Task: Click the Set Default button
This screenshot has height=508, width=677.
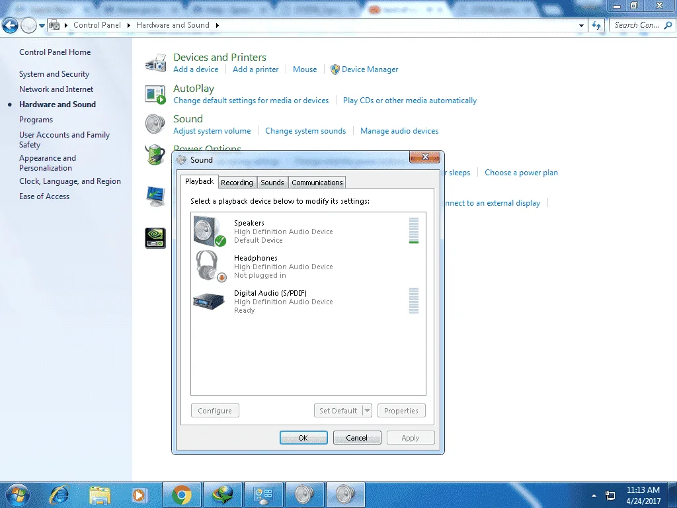Action: coord(338,410)
